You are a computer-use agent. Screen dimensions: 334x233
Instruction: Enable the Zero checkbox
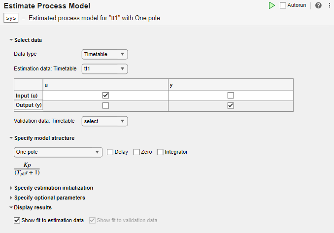(x=136, y=152)
